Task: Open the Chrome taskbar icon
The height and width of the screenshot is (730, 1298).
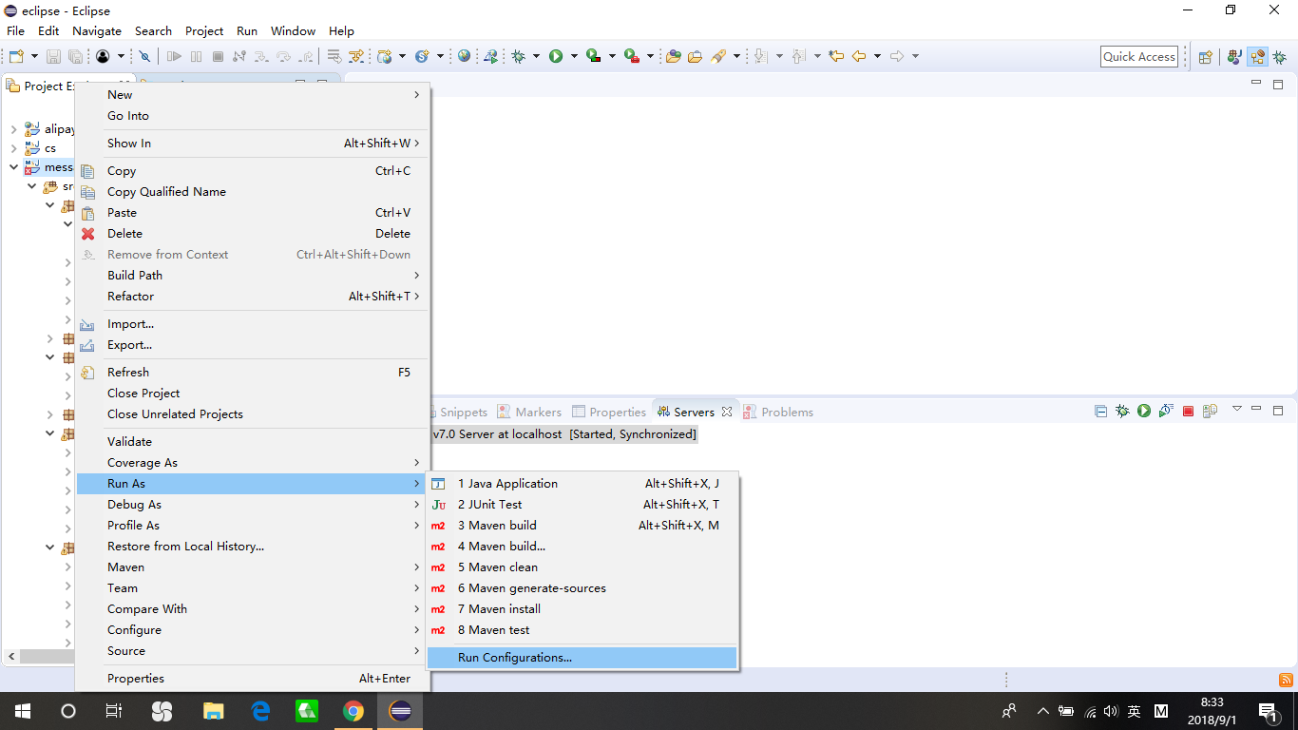Action: point(353,710)
